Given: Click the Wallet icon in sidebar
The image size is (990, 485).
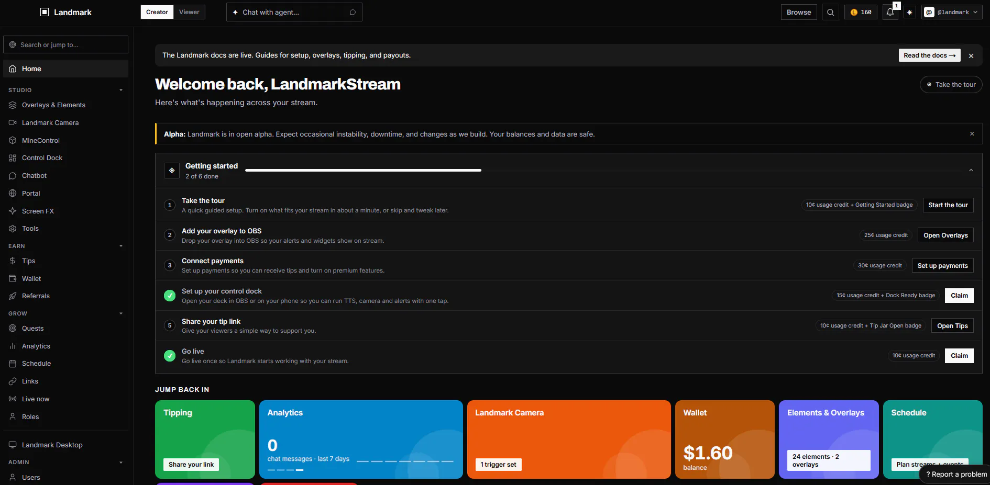Looking at the screenshot, I should pos(13,278).
